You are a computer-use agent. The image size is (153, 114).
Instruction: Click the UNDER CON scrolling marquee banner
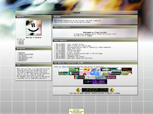click(x=95, y=90)
